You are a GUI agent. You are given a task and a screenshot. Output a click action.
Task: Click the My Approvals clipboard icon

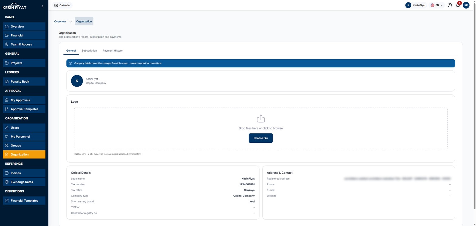coord(7,100)
